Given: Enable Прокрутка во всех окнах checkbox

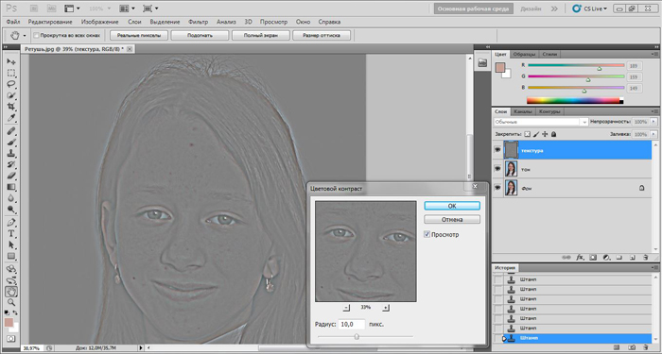Looking at the screenshot, I should pyautogui.click(x=36, y=36).
